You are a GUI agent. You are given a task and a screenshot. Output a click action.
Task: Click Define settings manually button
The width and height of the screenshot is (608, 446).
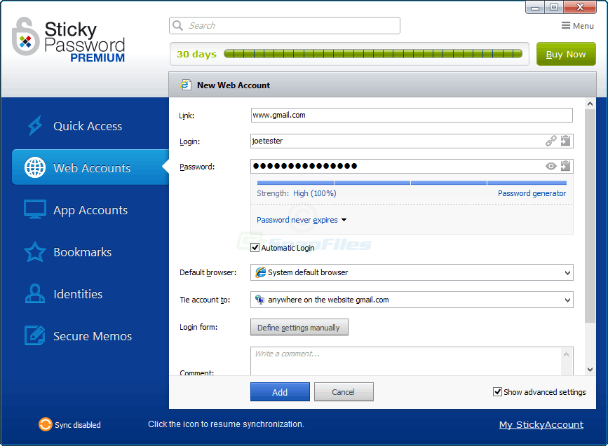pyautogui.click(x=299, y=327)
